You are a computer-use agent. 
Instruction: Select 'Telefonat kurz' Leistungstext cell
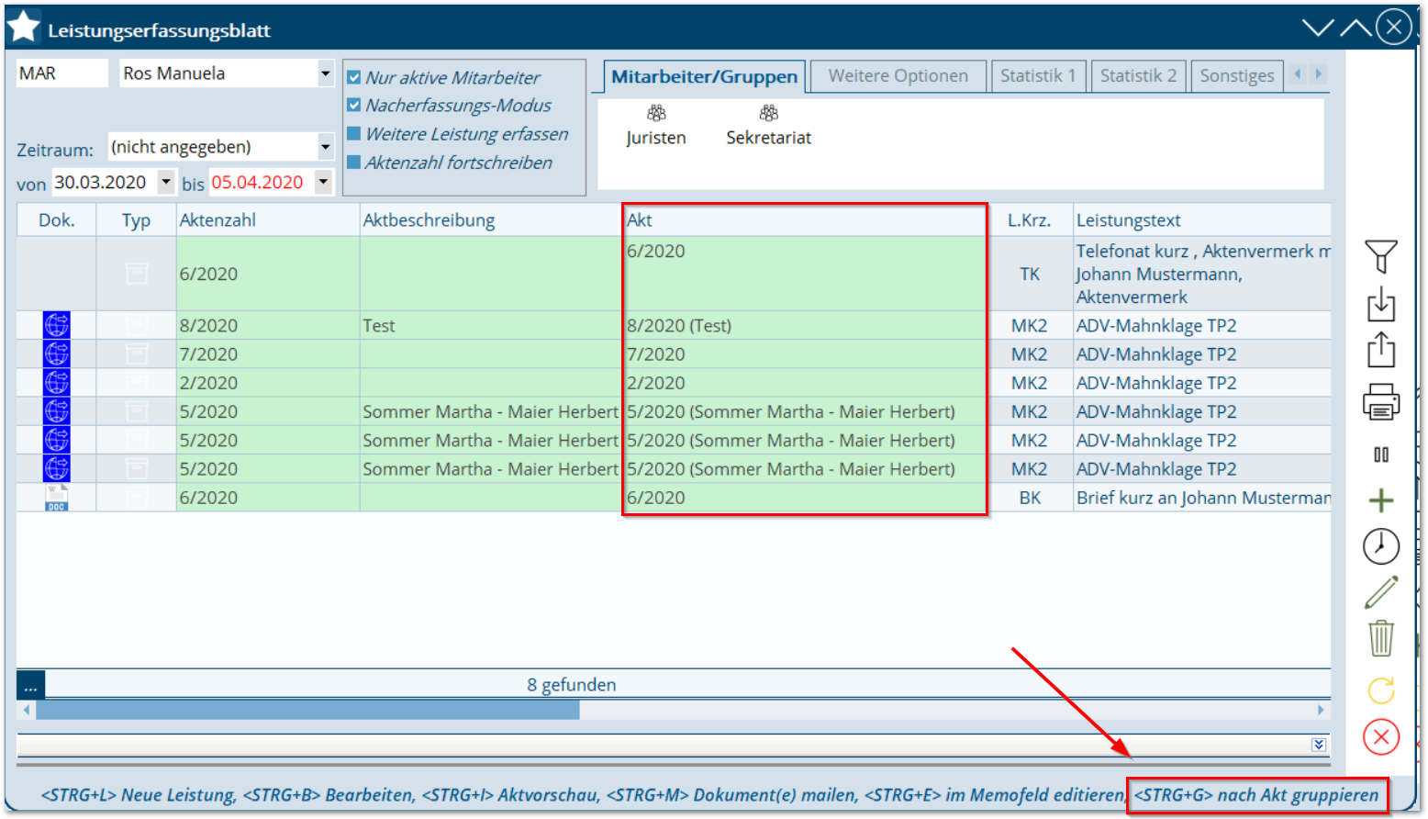point(1202,274)
